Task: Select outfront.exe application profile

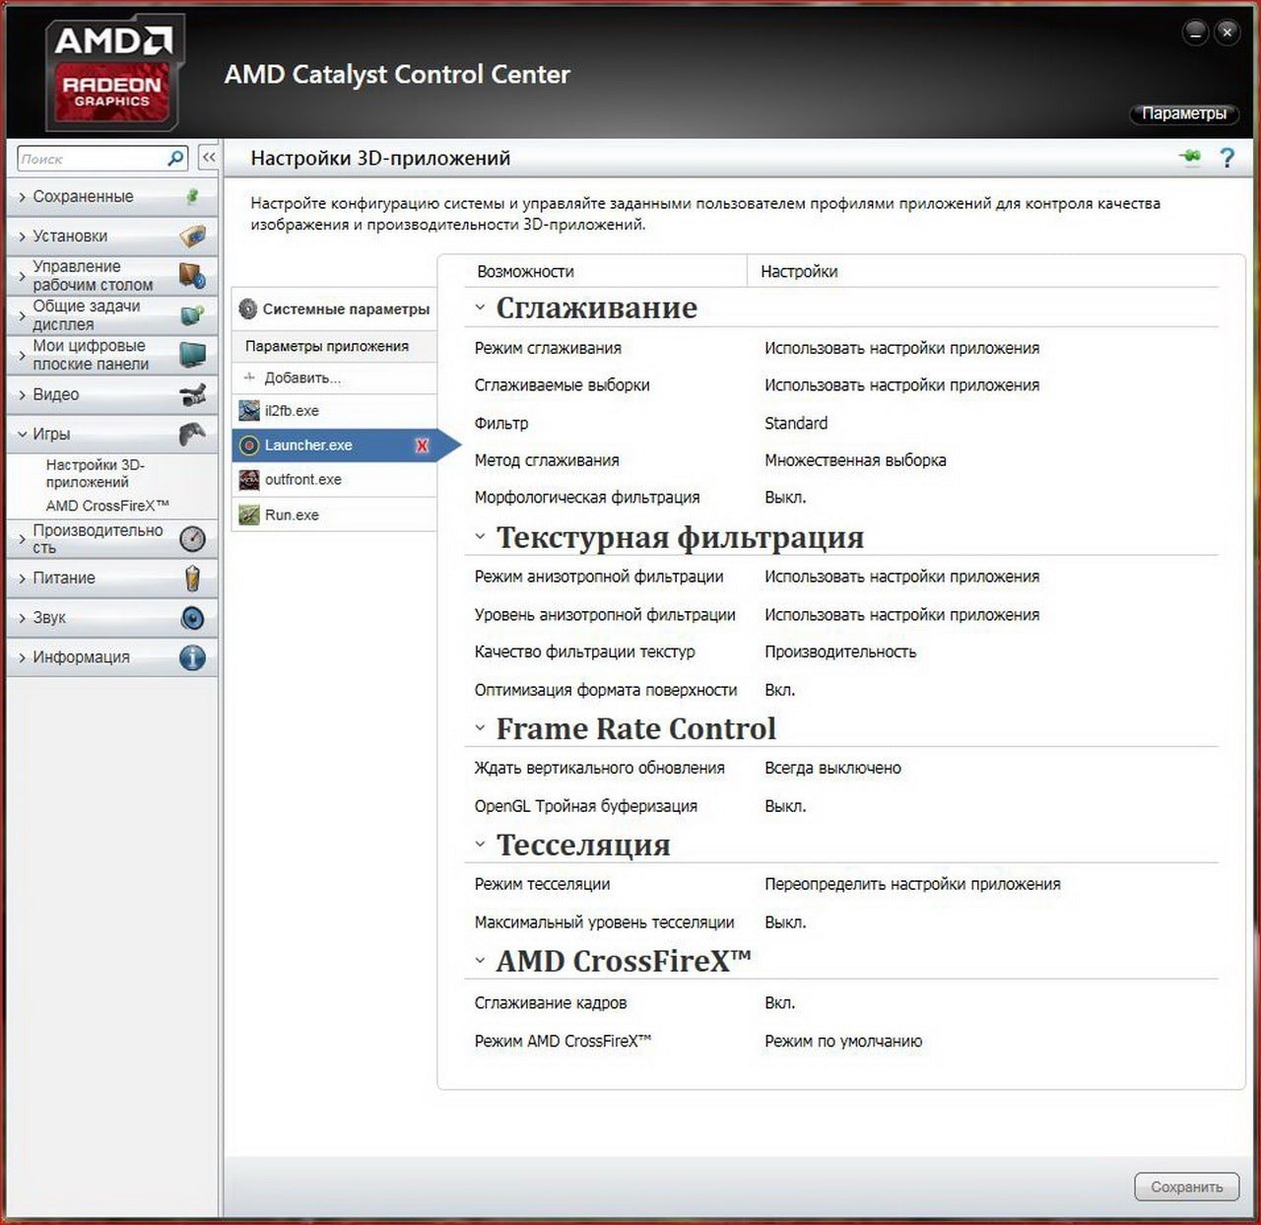Action: click(x=335, y=480)
